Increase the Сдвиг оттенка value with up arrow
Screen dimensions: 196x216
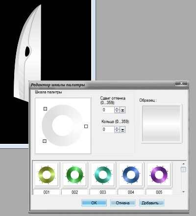[117, 108]
